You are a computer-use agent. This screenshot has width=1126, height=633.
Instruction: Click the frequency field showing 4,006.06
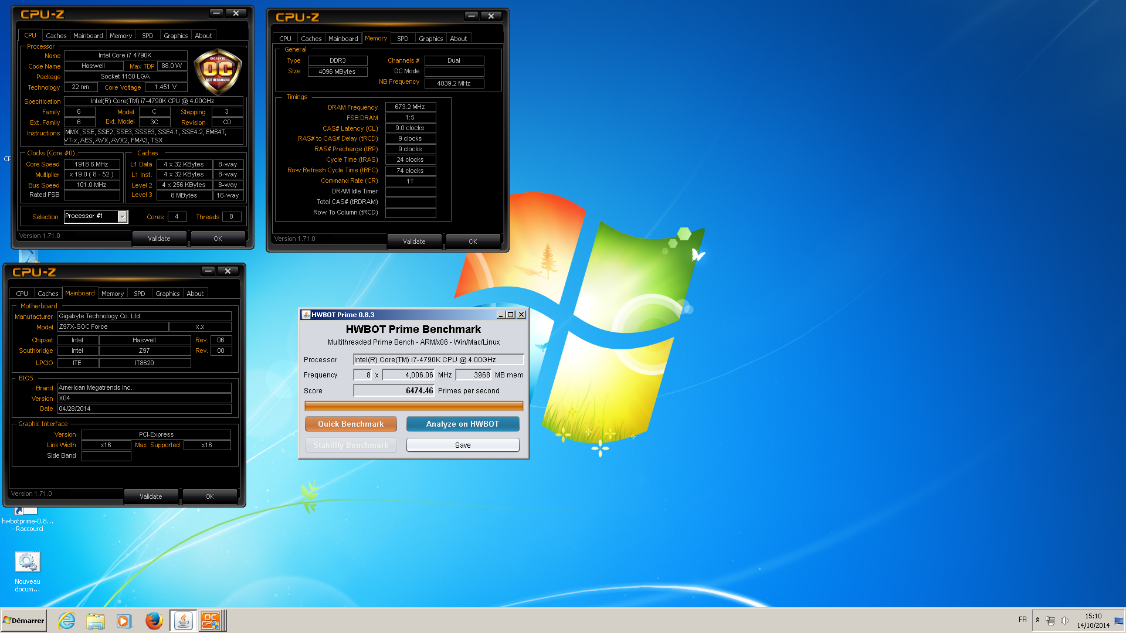pos(408,375)
